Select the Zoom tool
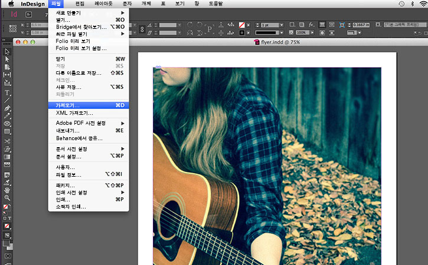The image size is (428, 265). click(7, 198)
